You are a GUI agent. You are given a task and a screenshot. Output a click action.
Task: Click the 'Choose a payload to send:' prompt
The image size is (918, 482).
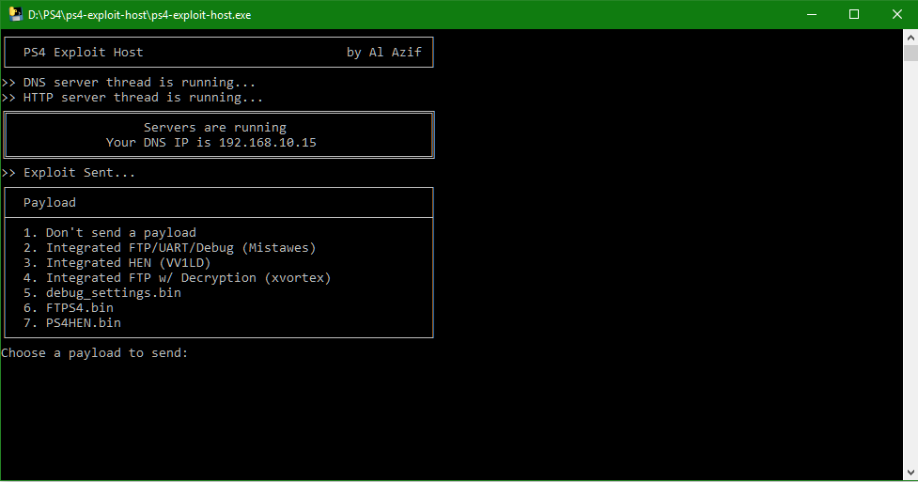[94, 352]
